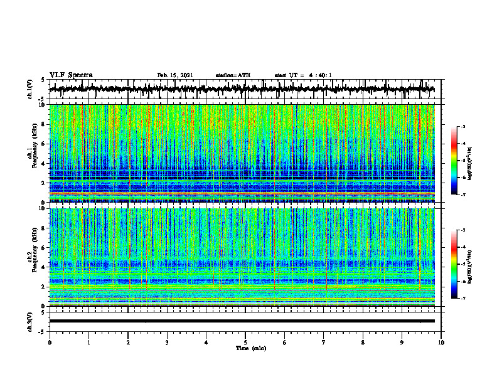Image resolution: width=497 pixels, height=384 pixels.
Task: Click the ch.2 spectrogram color scale bar
Action: click(454, 264)
